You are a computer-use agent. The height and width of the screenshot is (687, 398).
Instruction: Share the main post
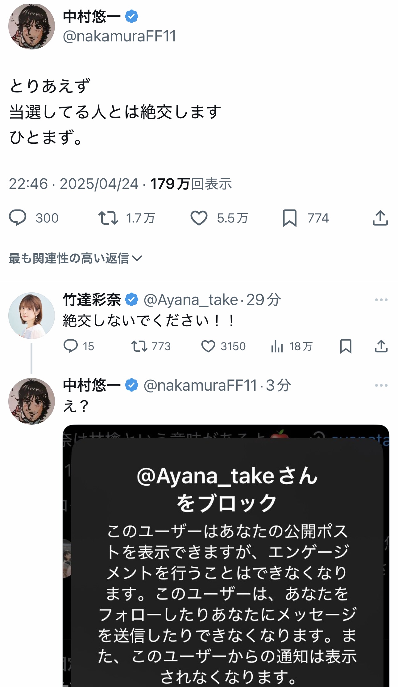pos(380,218)
